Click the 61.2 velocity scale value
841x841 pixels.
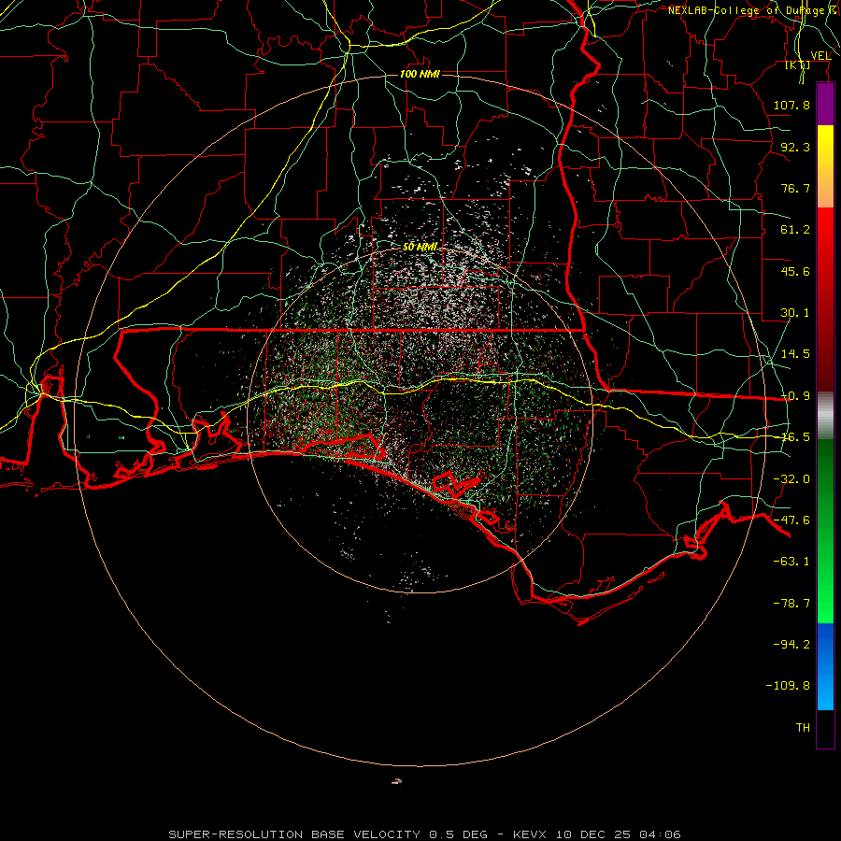tap(795, 230)
